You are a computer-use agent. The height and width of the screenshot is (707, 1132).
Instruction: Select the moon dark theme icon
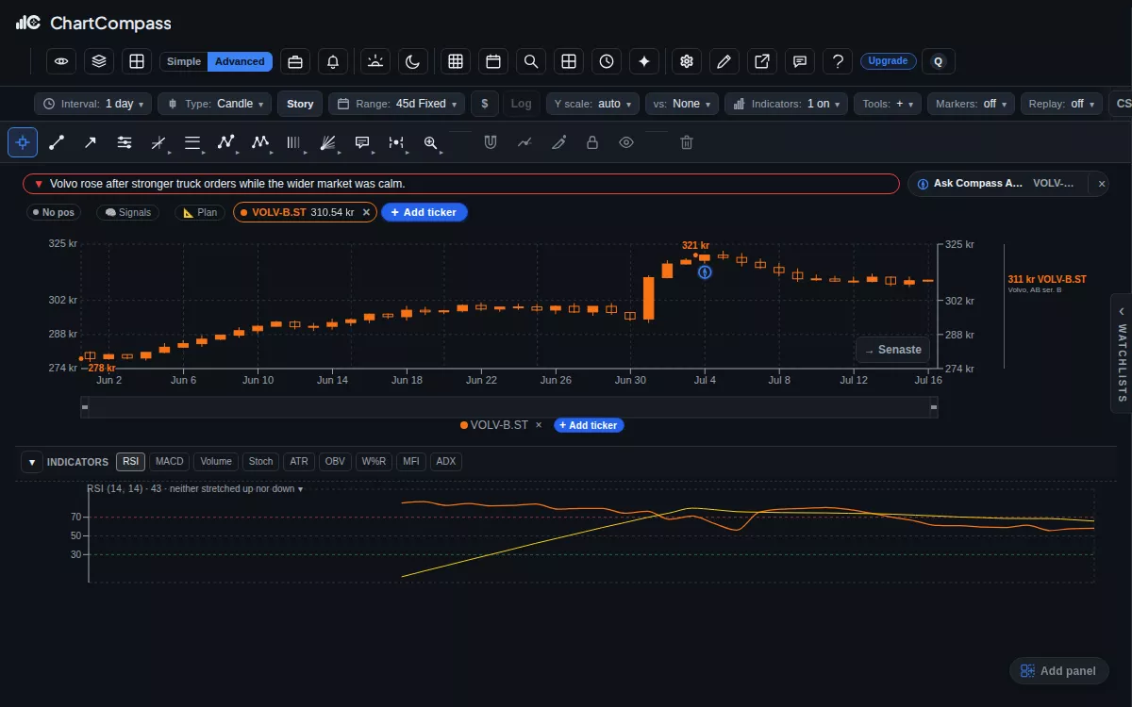(413, 61)
